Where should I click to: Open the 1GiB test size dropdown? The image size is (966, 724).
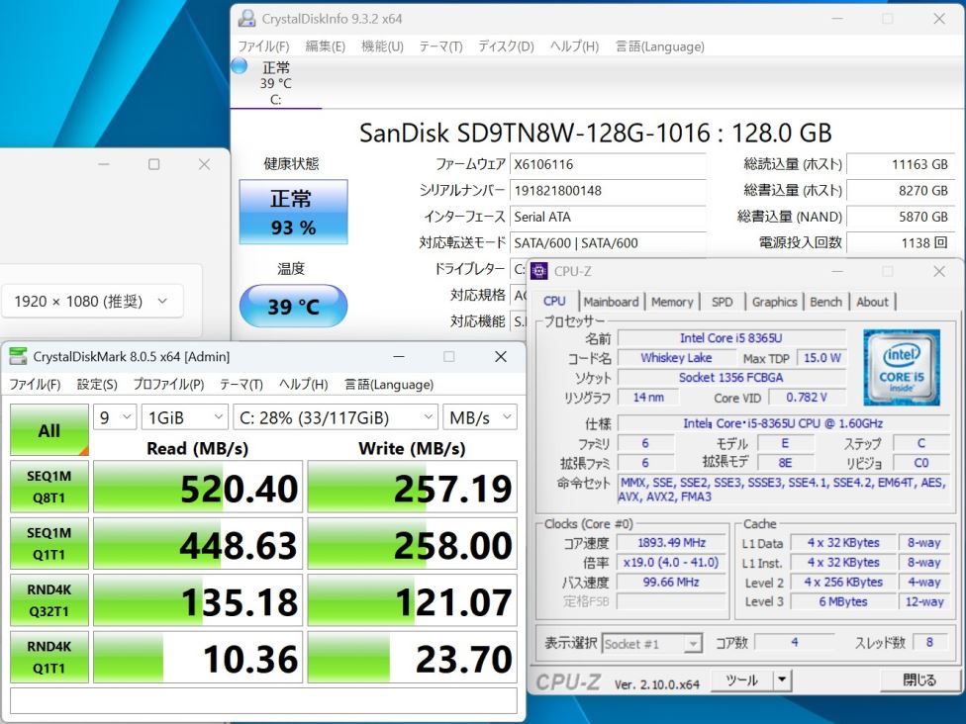click(185, 418)
